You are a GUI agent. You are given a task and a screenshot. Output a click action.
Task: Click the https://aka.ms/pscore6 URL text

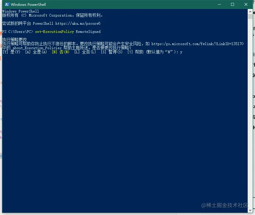78,24
